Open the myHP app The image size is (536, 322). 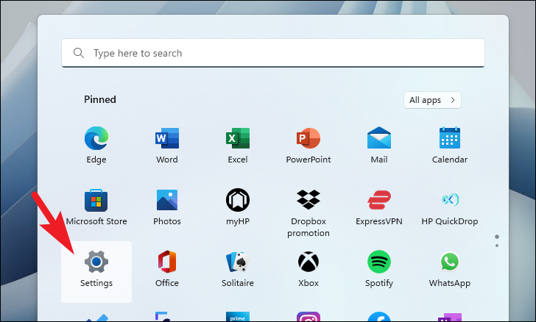[x=238, y=200]
